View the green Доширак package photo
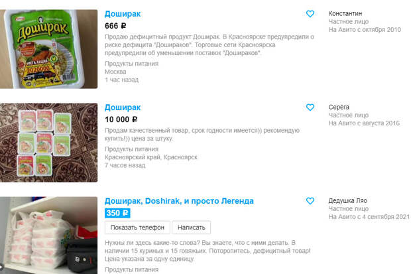The image size is (411, 274). click(x=49, y=49)
